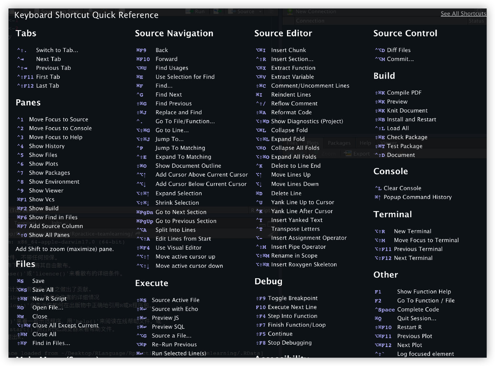The width and height of the screenshot is (495, 366).
Task: Click the 'Insert Roxygen Skeleton' entry
Action: 296,265
